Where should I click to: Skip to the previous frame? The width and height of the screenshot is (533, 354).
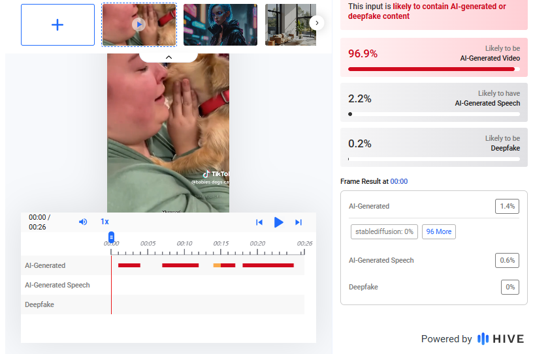coord(259,222)
